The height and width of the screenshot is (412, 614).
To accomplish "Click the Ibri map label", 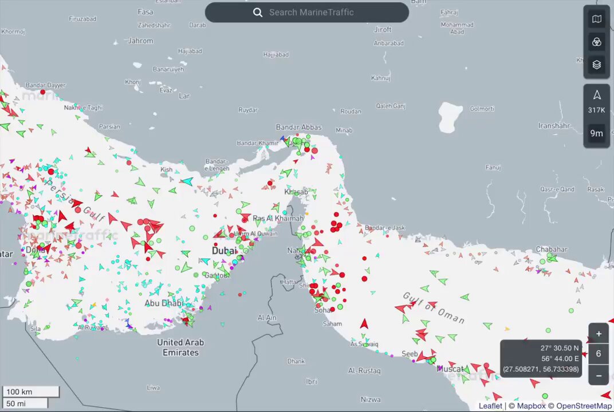I will (x=312, y=381).
